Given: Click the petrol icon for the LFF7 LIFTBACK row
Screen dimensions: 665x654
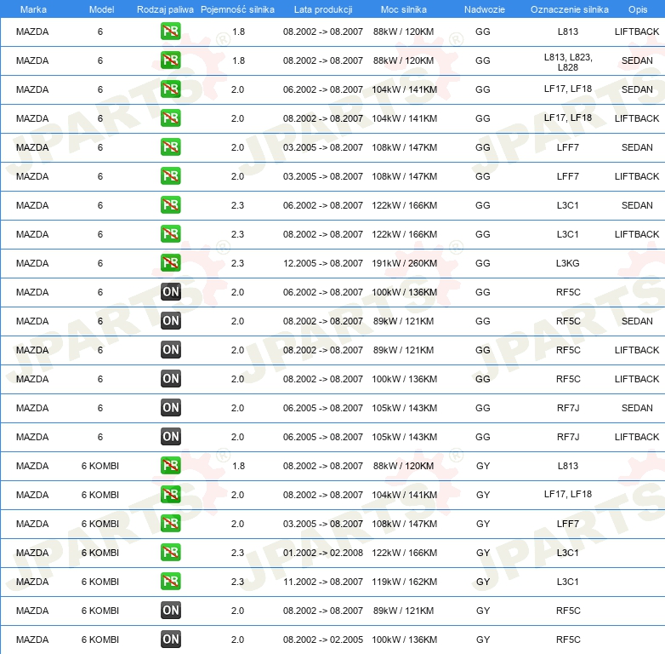Looking at the screenshot, I should 170,175.
